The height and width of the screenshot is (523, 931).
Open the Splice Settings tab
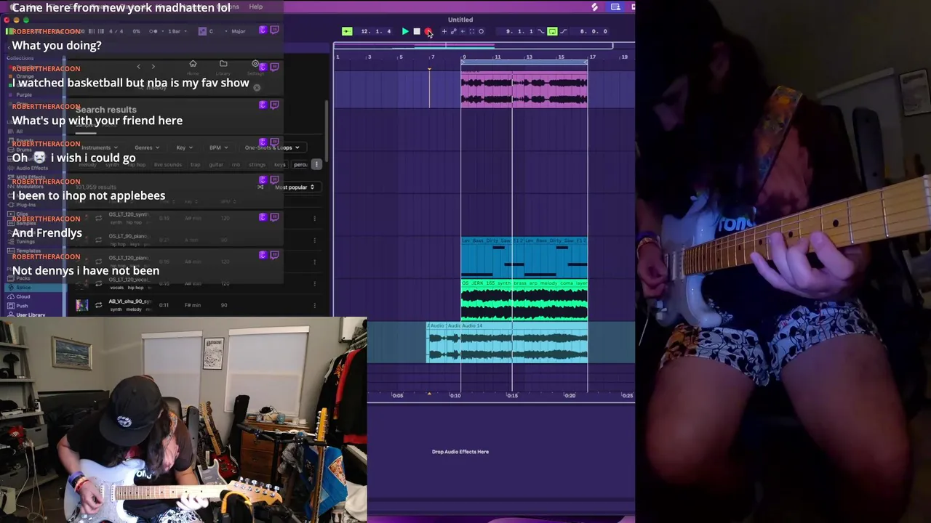click(x=255, y=67)
